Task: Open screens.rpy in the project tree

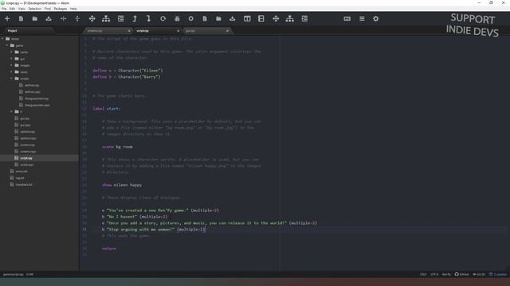Action: coord(28,145)
